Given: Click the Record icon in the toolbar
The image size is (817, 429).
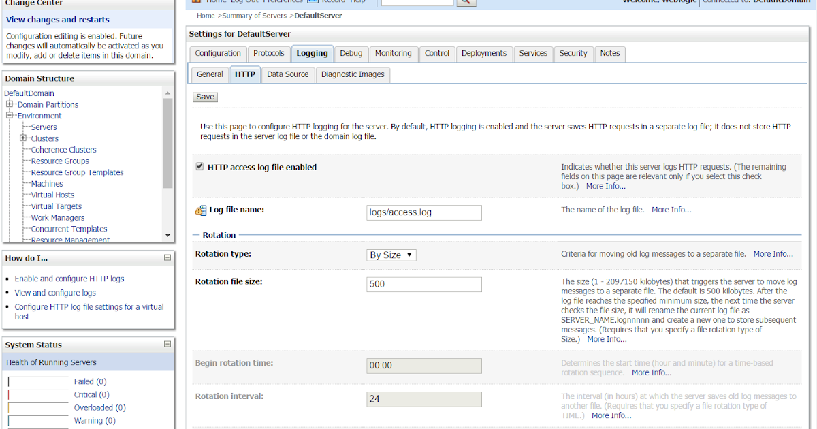Looking at the screenshot, I should coord(312,1).
